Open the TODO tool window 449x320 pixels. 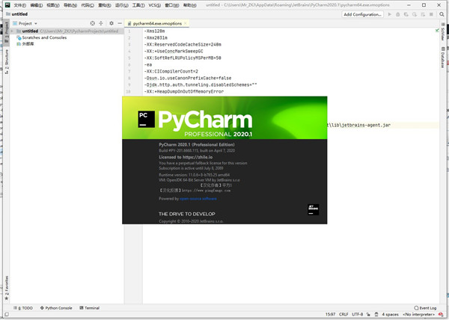[x=23, y=308]
